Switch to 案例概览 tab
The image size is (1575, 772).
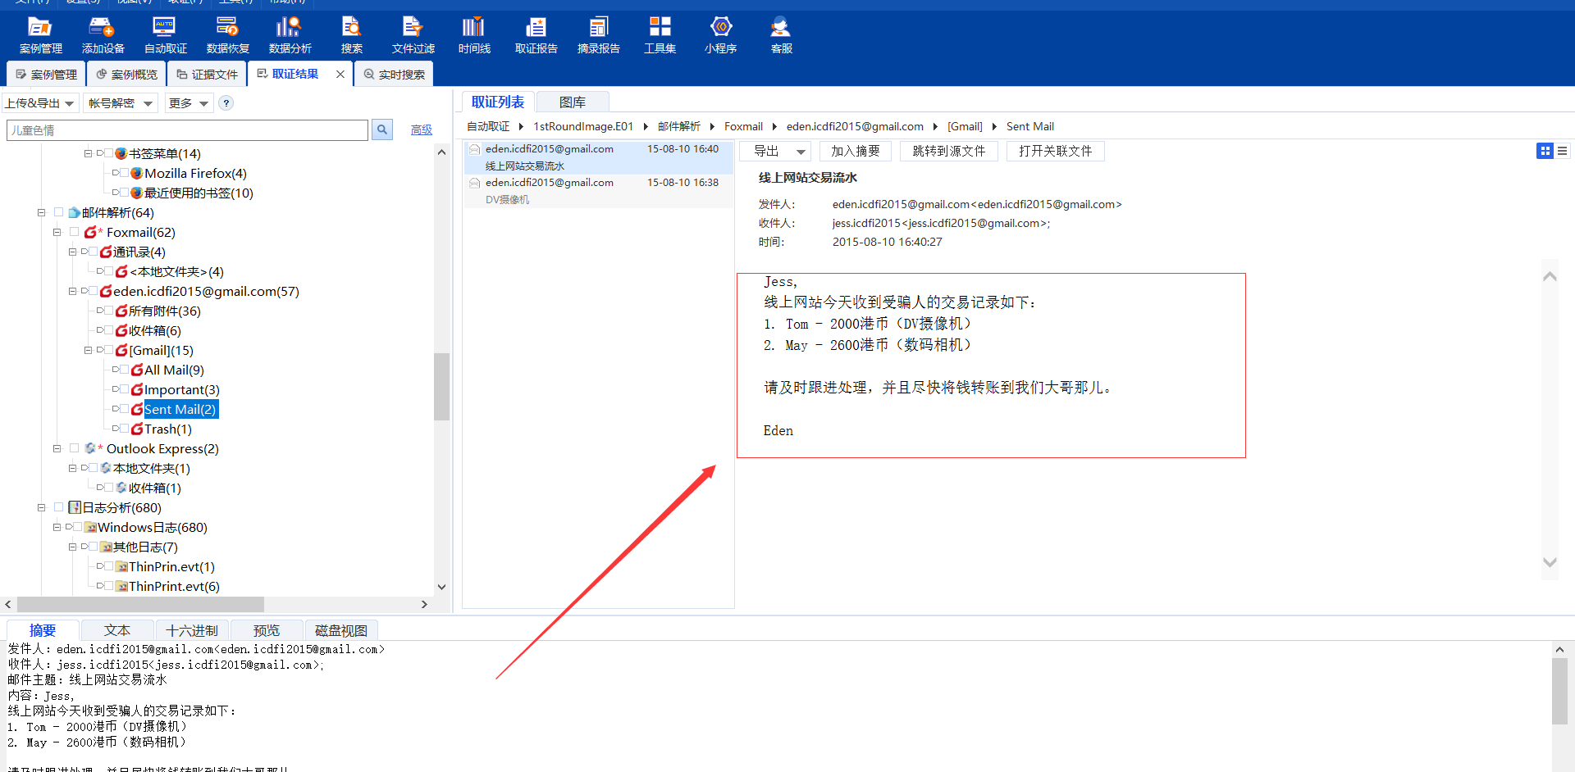pyautogui.click(x=126, y=74)
